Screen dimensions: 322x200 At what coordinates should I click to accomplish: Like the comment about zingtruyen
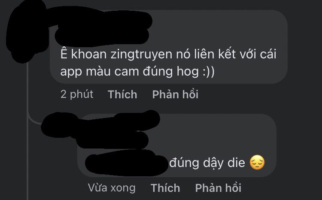click(122, 94)
